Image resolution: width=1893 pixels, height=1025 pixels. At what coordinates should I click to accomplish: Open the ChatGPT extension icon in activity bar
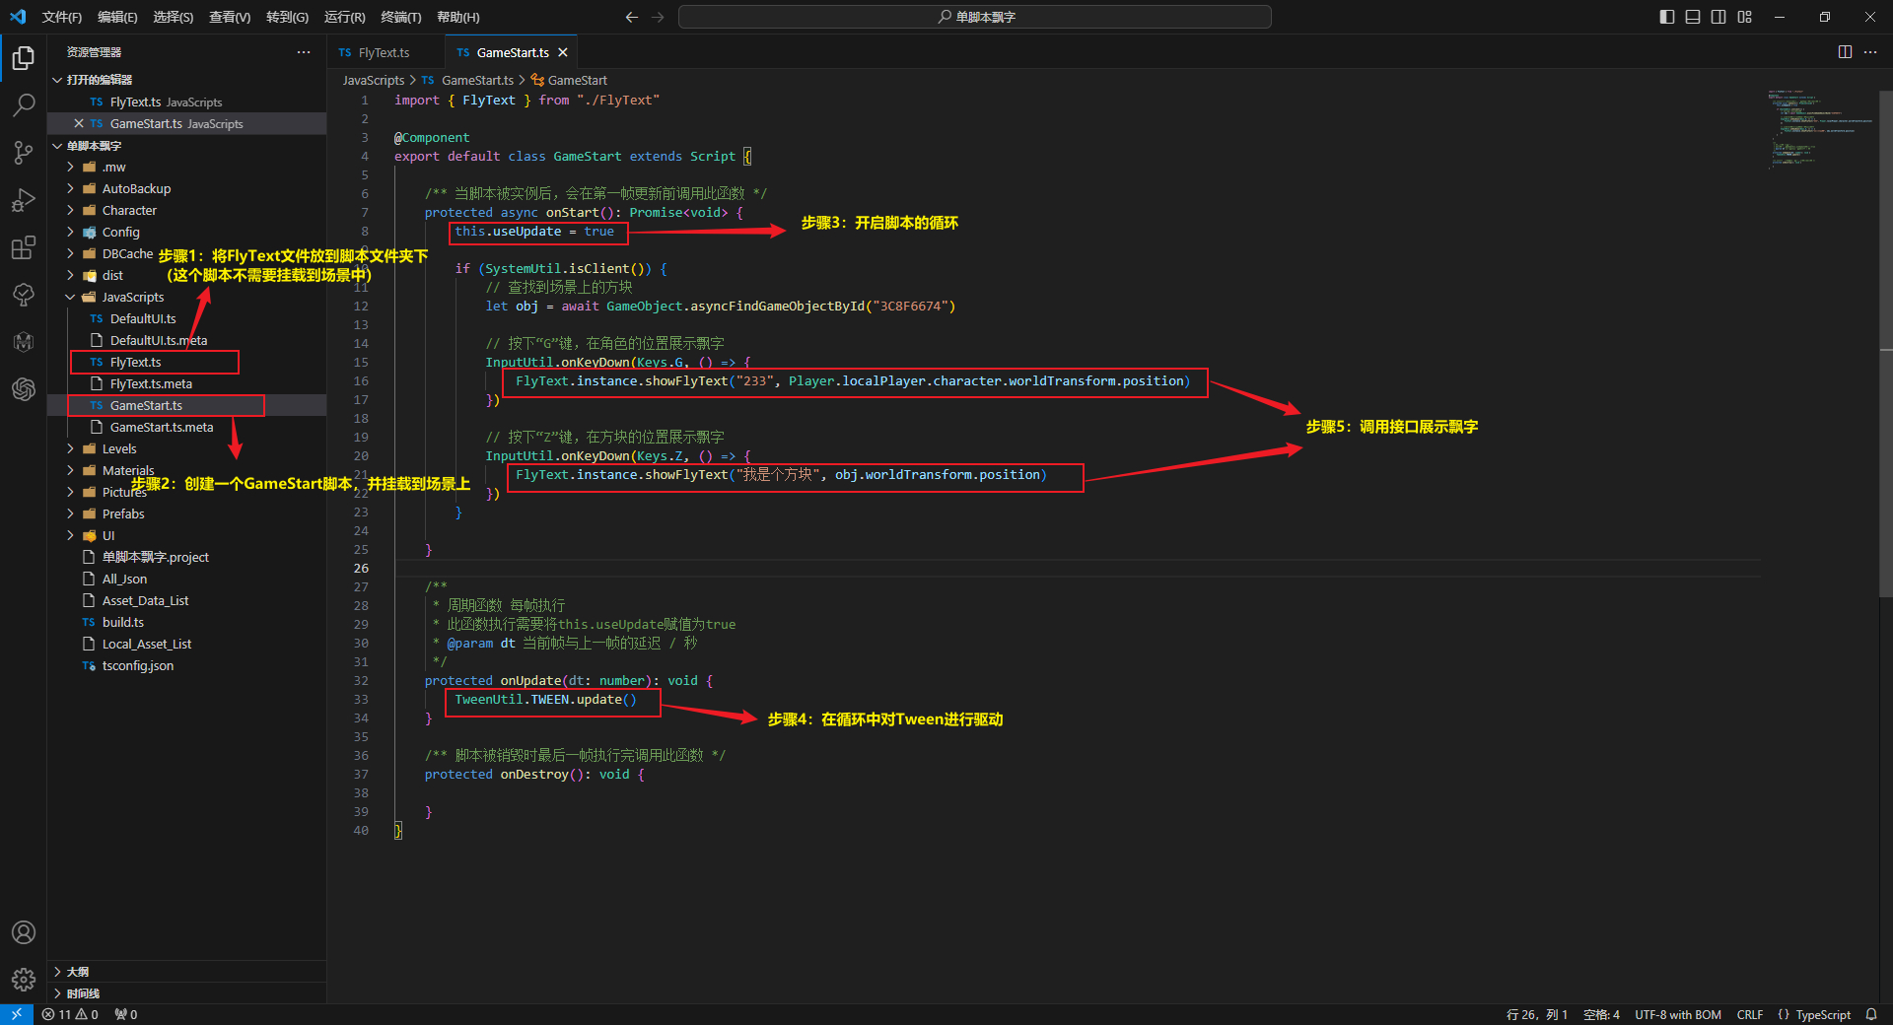click(x=24, y=389)
